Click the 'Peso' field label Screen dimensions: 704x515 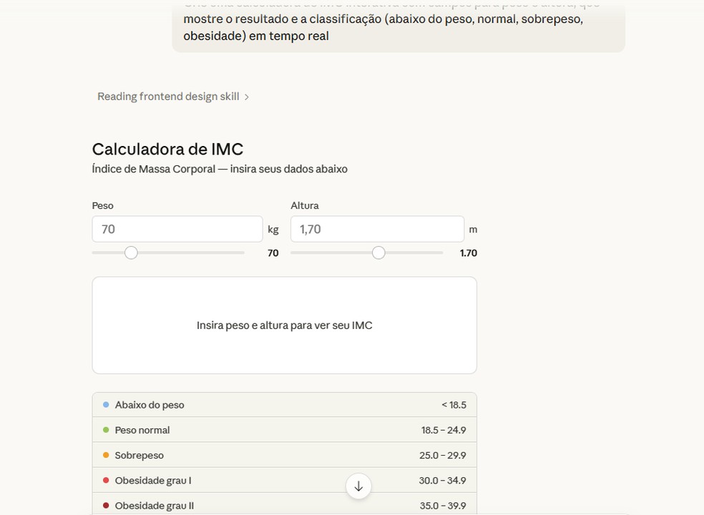[x=102, y=205]
